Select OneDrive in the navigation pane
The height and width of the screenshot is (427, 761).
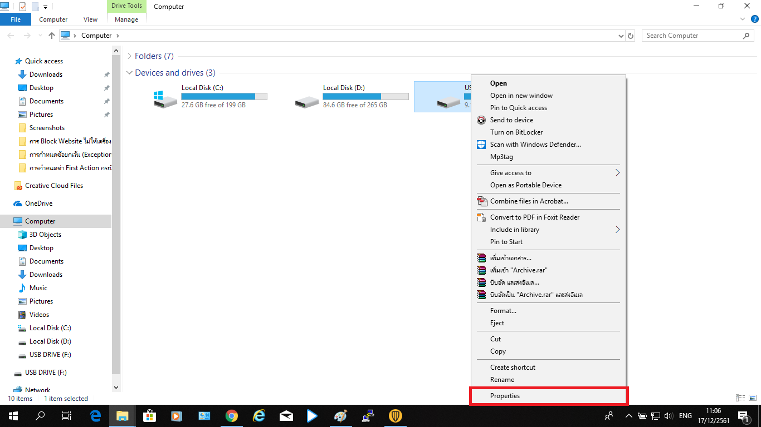(38, 203)
